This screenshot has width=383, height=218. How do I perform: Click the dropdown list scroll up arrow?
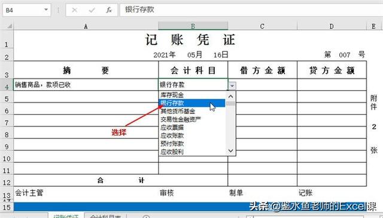coord(230,96)
